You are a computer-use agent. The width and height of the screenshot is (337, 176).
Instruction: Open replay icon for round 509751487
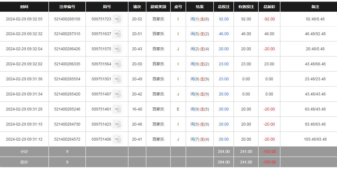(117, 94)
